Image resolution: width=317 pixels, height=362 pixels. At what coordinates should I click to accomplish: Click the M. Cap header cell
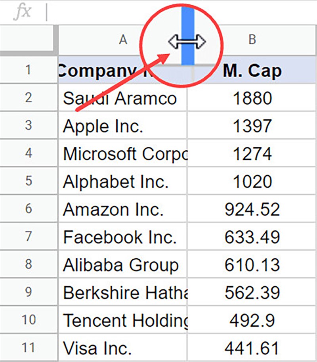(252, 70)
